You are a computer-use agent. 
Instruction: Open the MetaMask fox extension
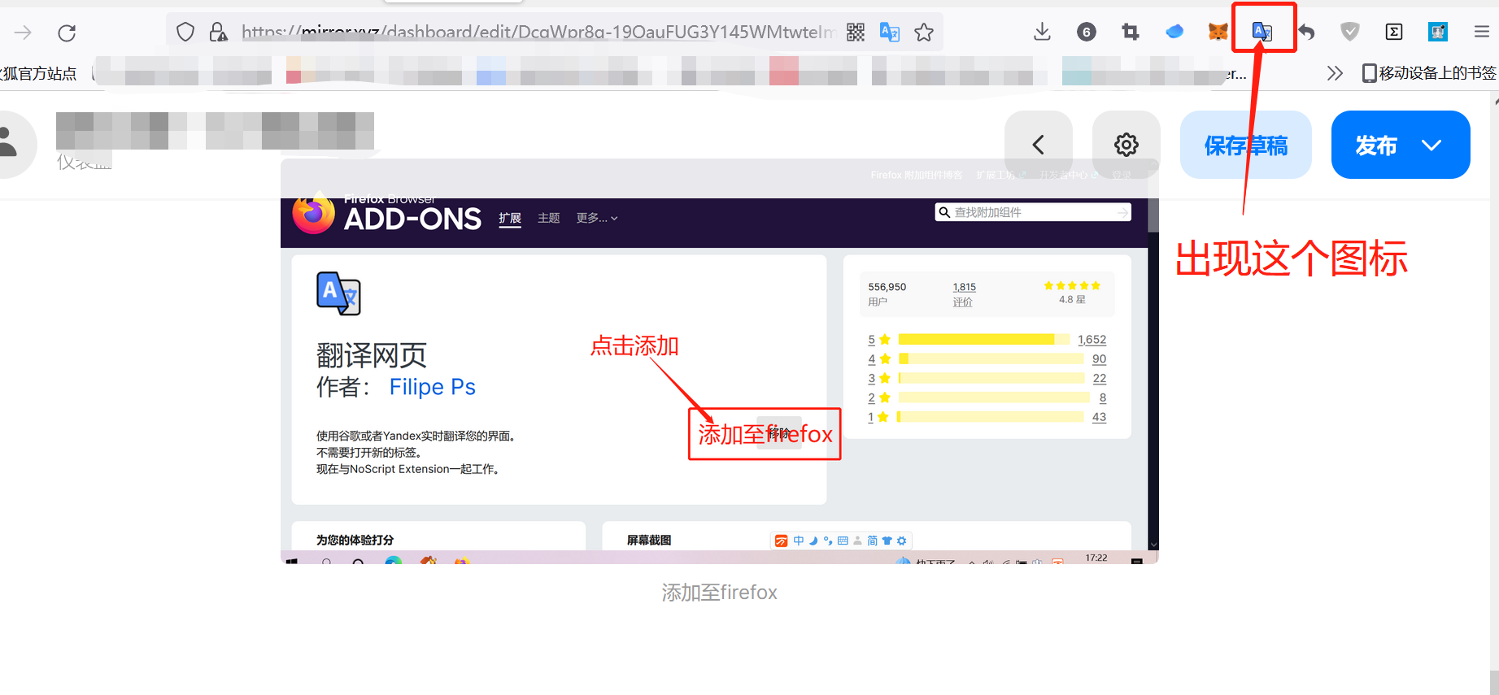pyautogui.click(x=1218, y=32)
